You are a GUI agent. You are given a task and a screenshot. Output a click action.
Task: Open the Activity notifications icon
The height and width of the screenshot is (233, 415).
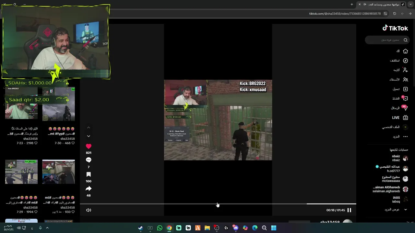pyautogui.click(x=405, y=98)
